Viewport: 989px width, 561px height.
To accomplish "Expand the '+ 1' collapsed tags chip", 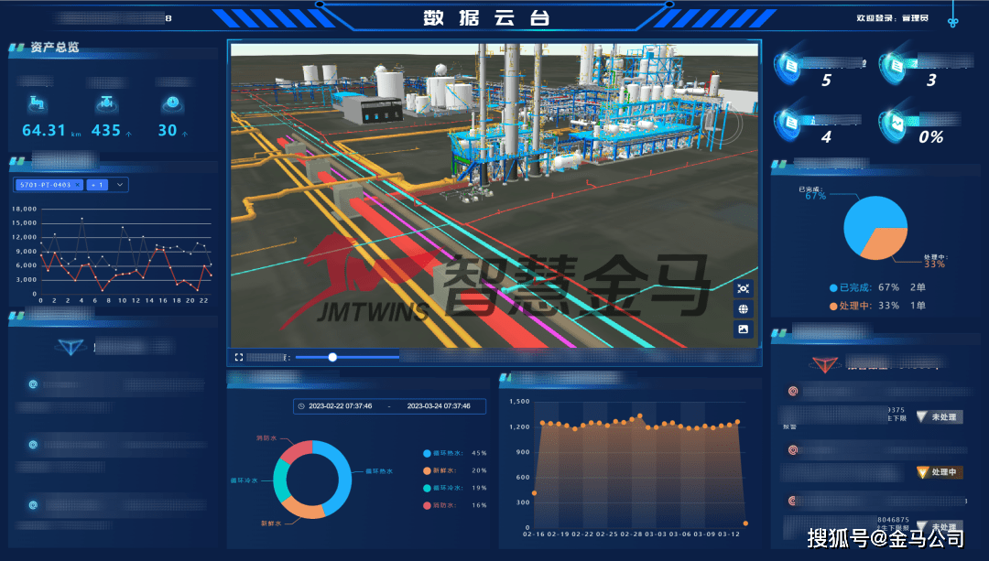I will coord(97,185).
